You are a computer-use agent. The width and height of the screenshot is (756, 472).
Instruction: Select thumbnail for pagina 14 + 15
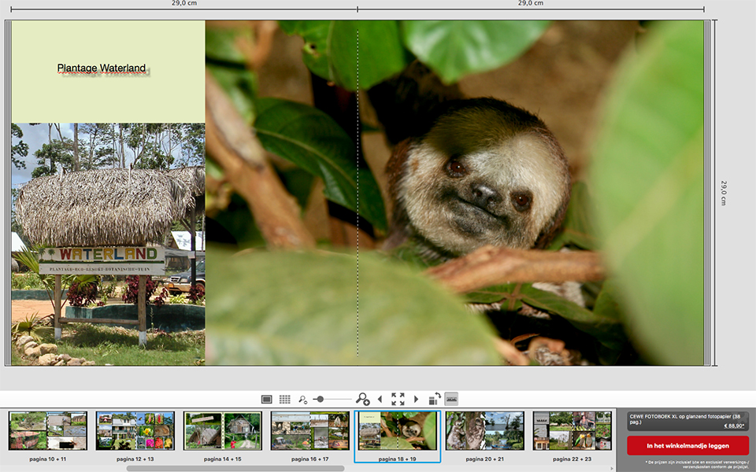pos(223,430)
